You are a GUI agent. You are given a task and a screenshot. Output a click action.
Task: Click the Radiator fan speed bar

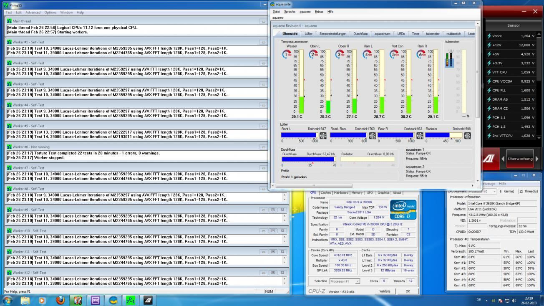(x=444, y=135)
